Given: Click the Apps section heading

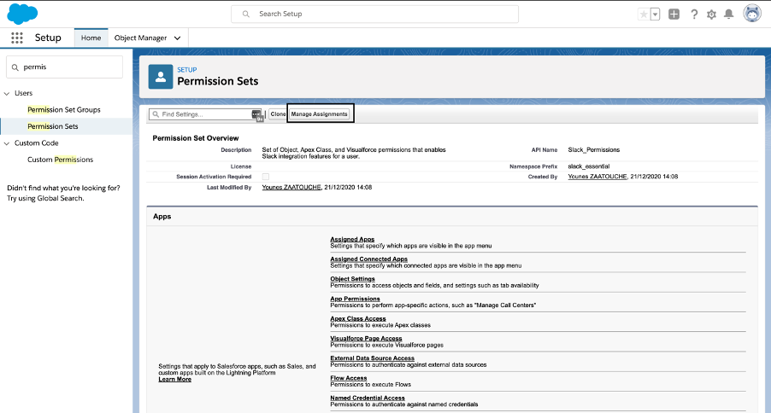Looking at the screenshot, I should [162, 217].
